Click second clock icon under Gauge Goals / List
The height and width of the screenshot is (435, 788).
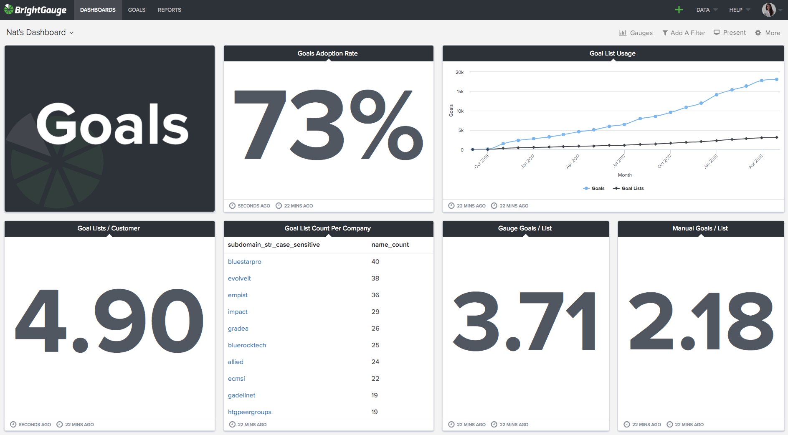[494, 424]
